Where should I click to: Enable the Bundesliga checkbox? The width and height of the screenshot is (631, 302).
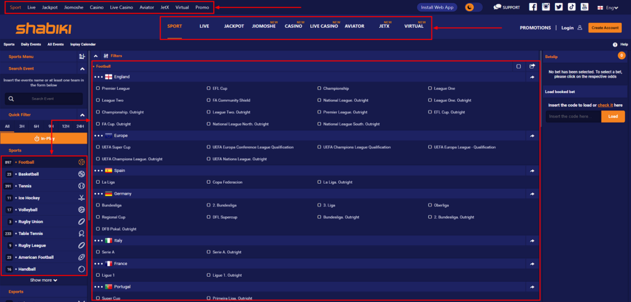coord(98,205)
